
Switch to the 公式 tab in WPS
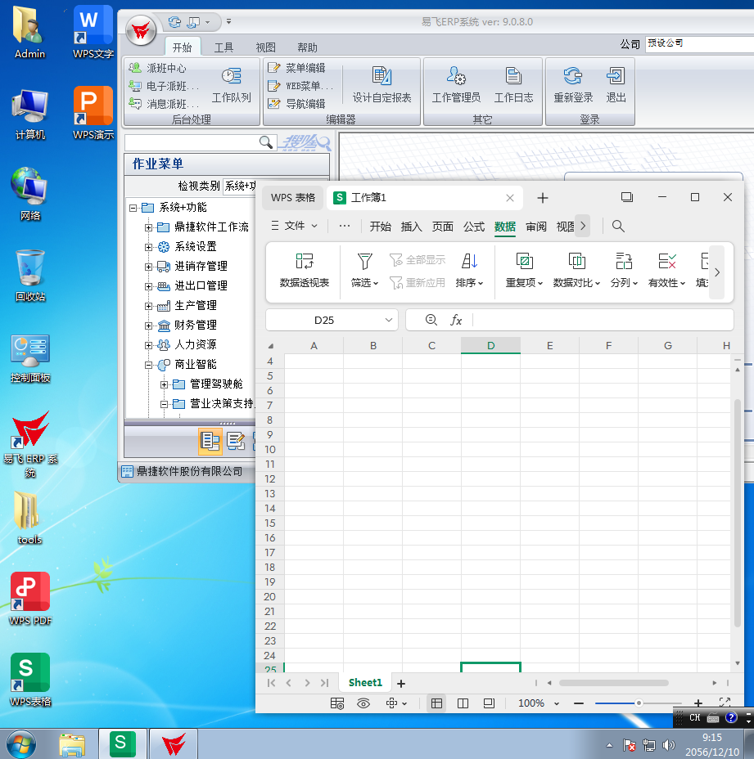[474, 227]
